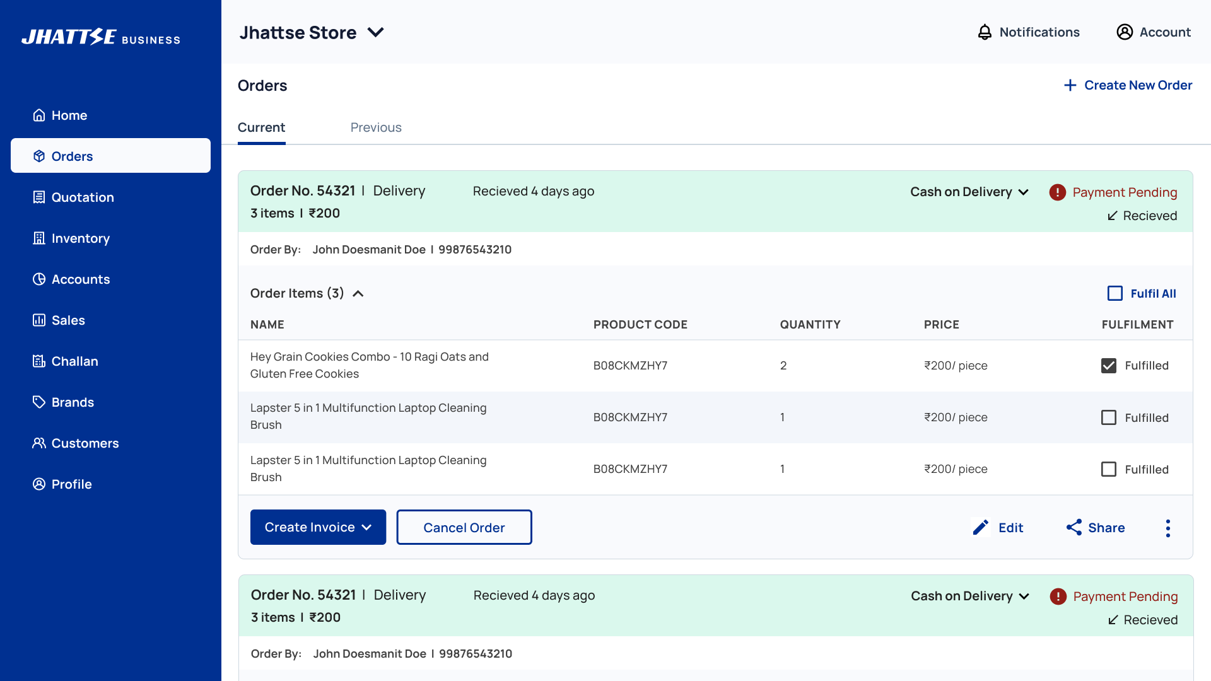Click the Edit pencil icon

pyautogui.click(x=981, y=527)
